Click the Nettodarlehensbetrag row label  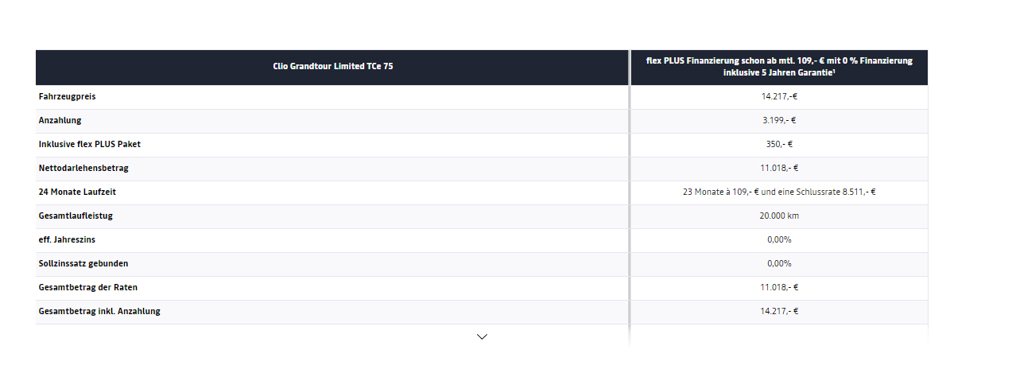[83, 169]
